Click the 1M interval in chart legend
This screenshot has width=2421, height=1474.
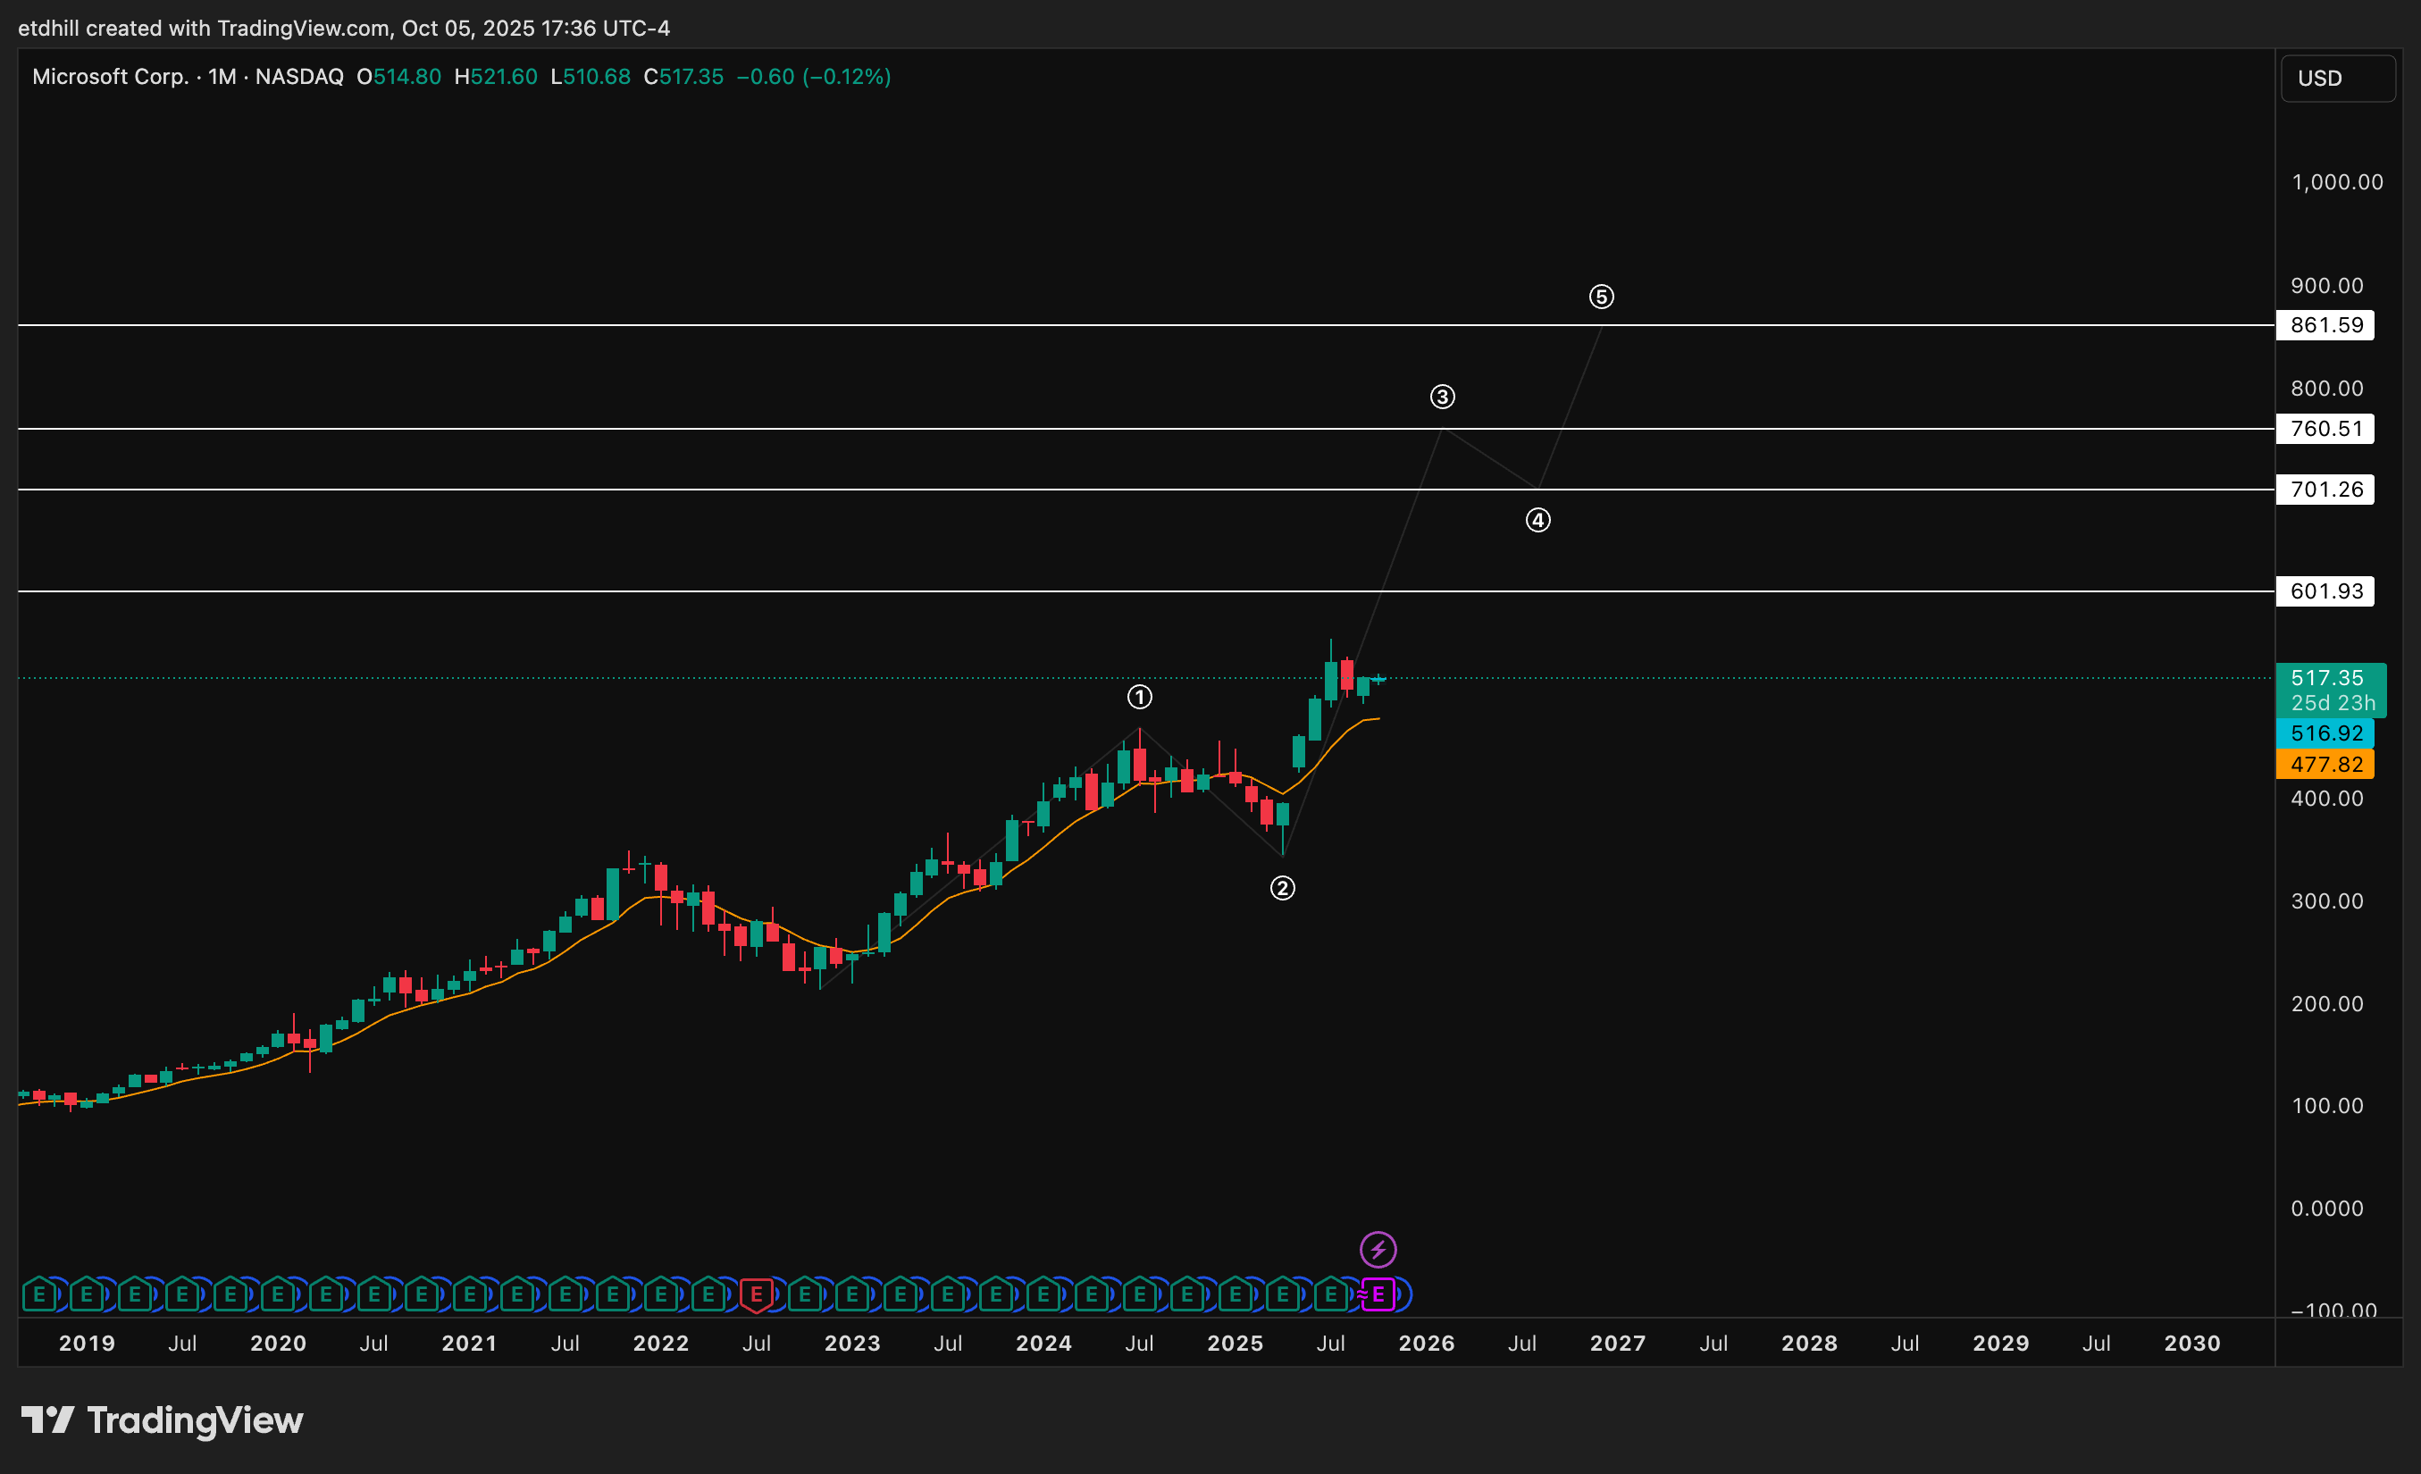tap(222, 77)
